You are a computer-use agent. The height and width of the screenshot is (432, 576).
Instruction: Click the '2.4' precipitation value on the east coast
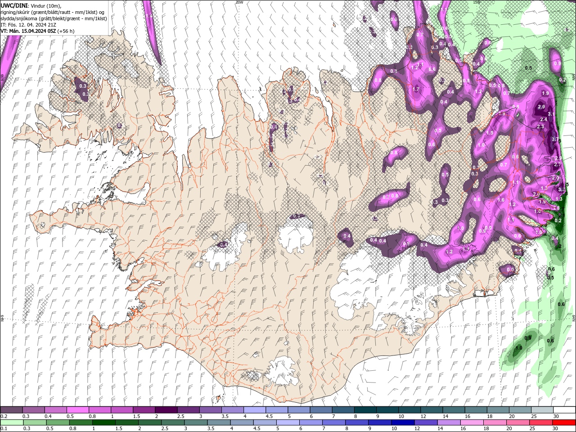(544, 119)
